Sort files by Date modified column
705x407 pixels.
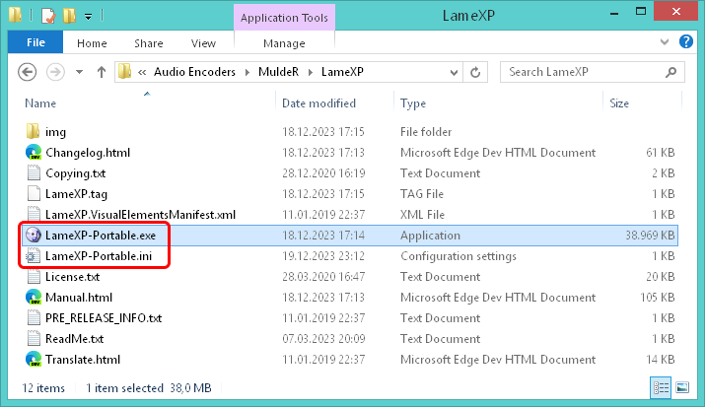coord(318,103)
